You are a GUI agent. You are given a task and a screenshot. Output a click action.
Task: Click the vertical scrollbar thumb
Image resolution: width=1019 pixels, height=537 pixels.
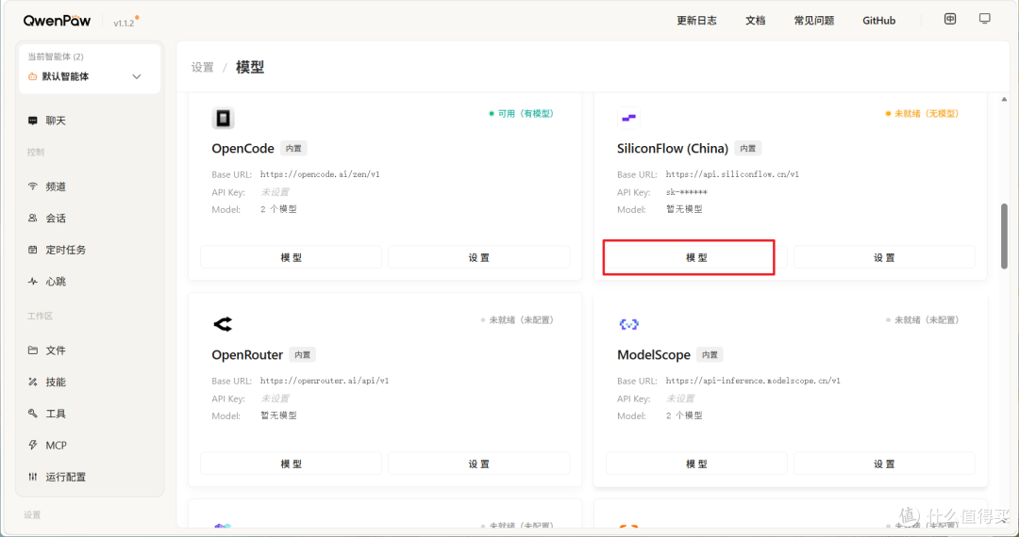pyautogui.click(x=1004, y=236)
